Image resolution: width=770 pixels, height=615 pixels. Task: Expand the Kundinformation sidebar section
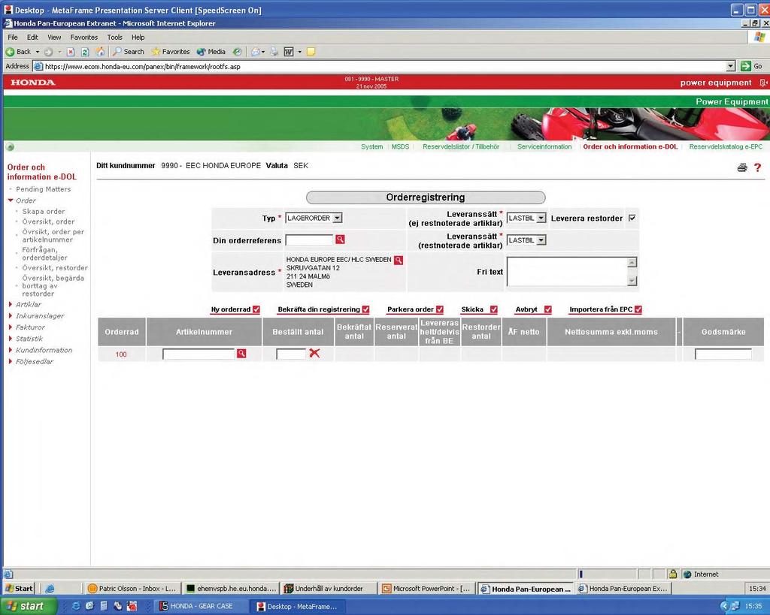[x=11, y=350]
